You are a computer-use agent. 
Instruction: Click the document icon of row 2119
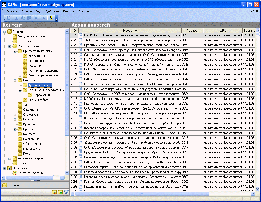81,84
